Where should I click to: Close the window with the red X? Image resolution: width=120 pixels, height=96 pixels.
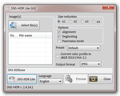(x=108, y=7)
